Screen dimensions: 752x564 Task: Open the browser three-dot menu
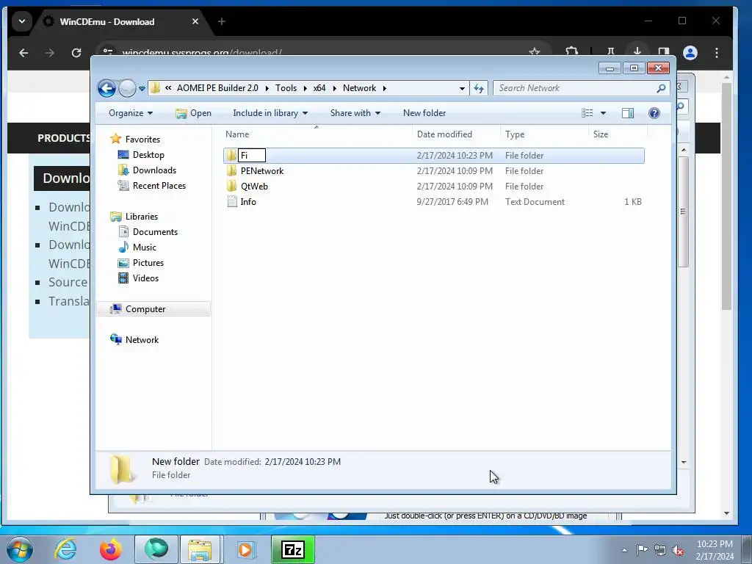tap(717, 53)
